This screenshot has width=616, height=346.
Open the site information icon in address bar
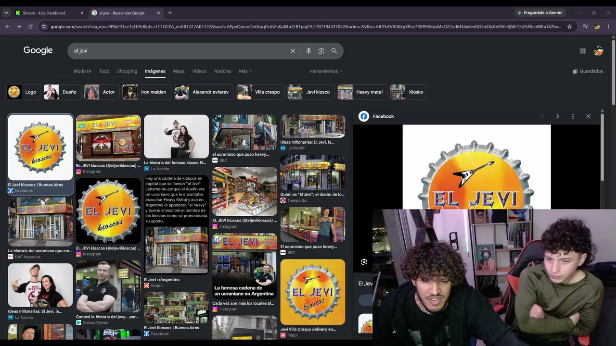(44, 26)
